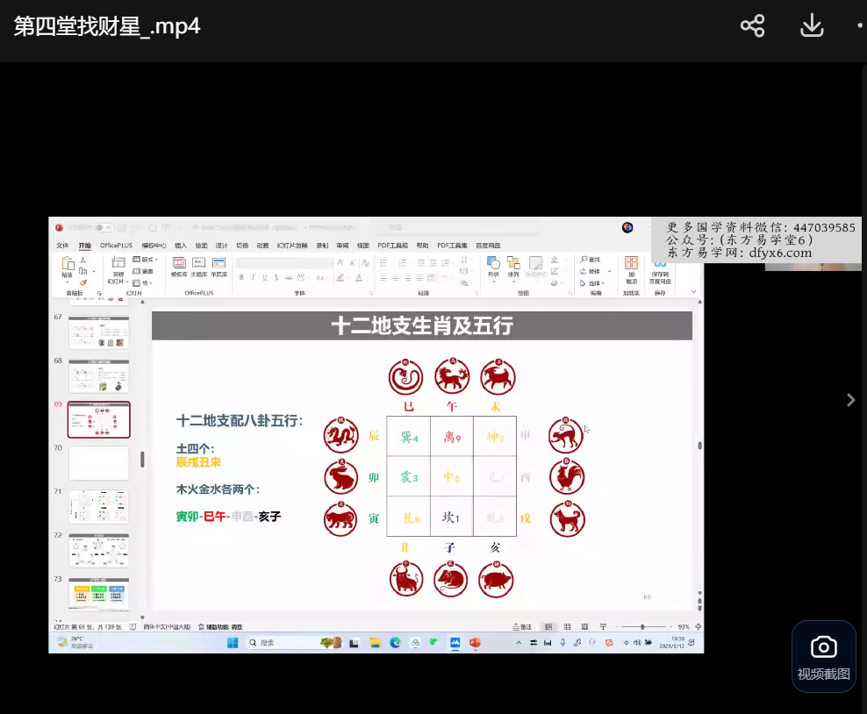Screen dimensions: 867x714
Task: Open the Shapes (形状) gallery icon
Action: tap(493, 266)
